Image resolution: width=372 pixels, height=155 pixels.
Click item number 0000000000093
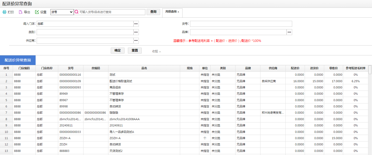(x=70, y=87)
